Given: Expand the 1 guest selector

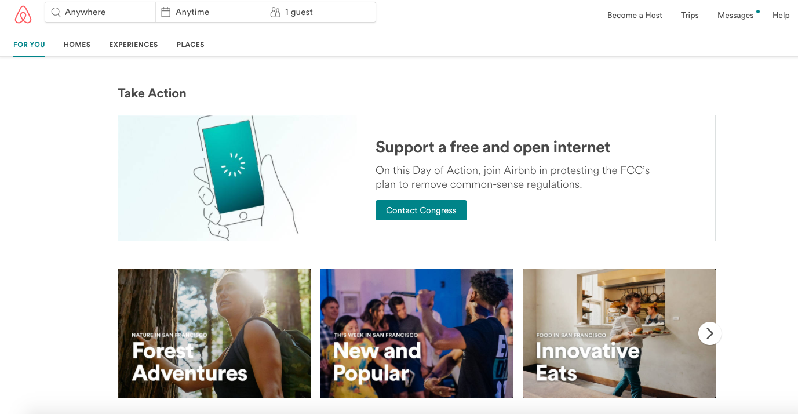Looking at the screenshot, I should point(320,12).
